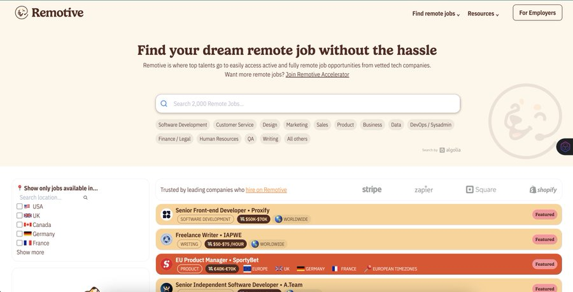
Task: Click the Square logo
Action: (481, 189)
